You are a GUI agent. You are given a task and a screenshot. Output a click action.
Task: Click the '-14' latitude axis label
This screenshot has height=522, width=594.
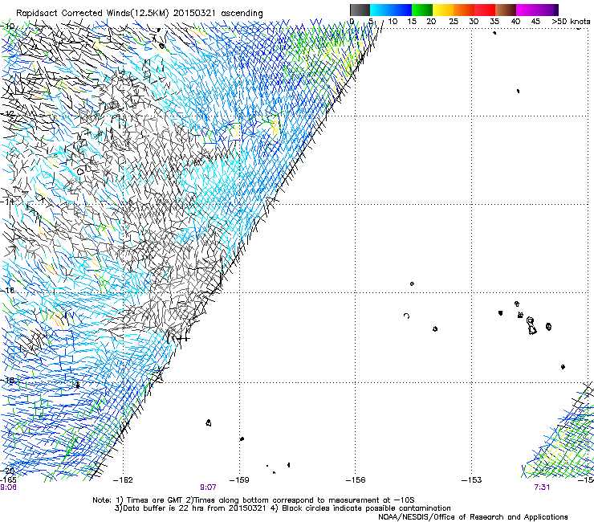coord(7,202)
